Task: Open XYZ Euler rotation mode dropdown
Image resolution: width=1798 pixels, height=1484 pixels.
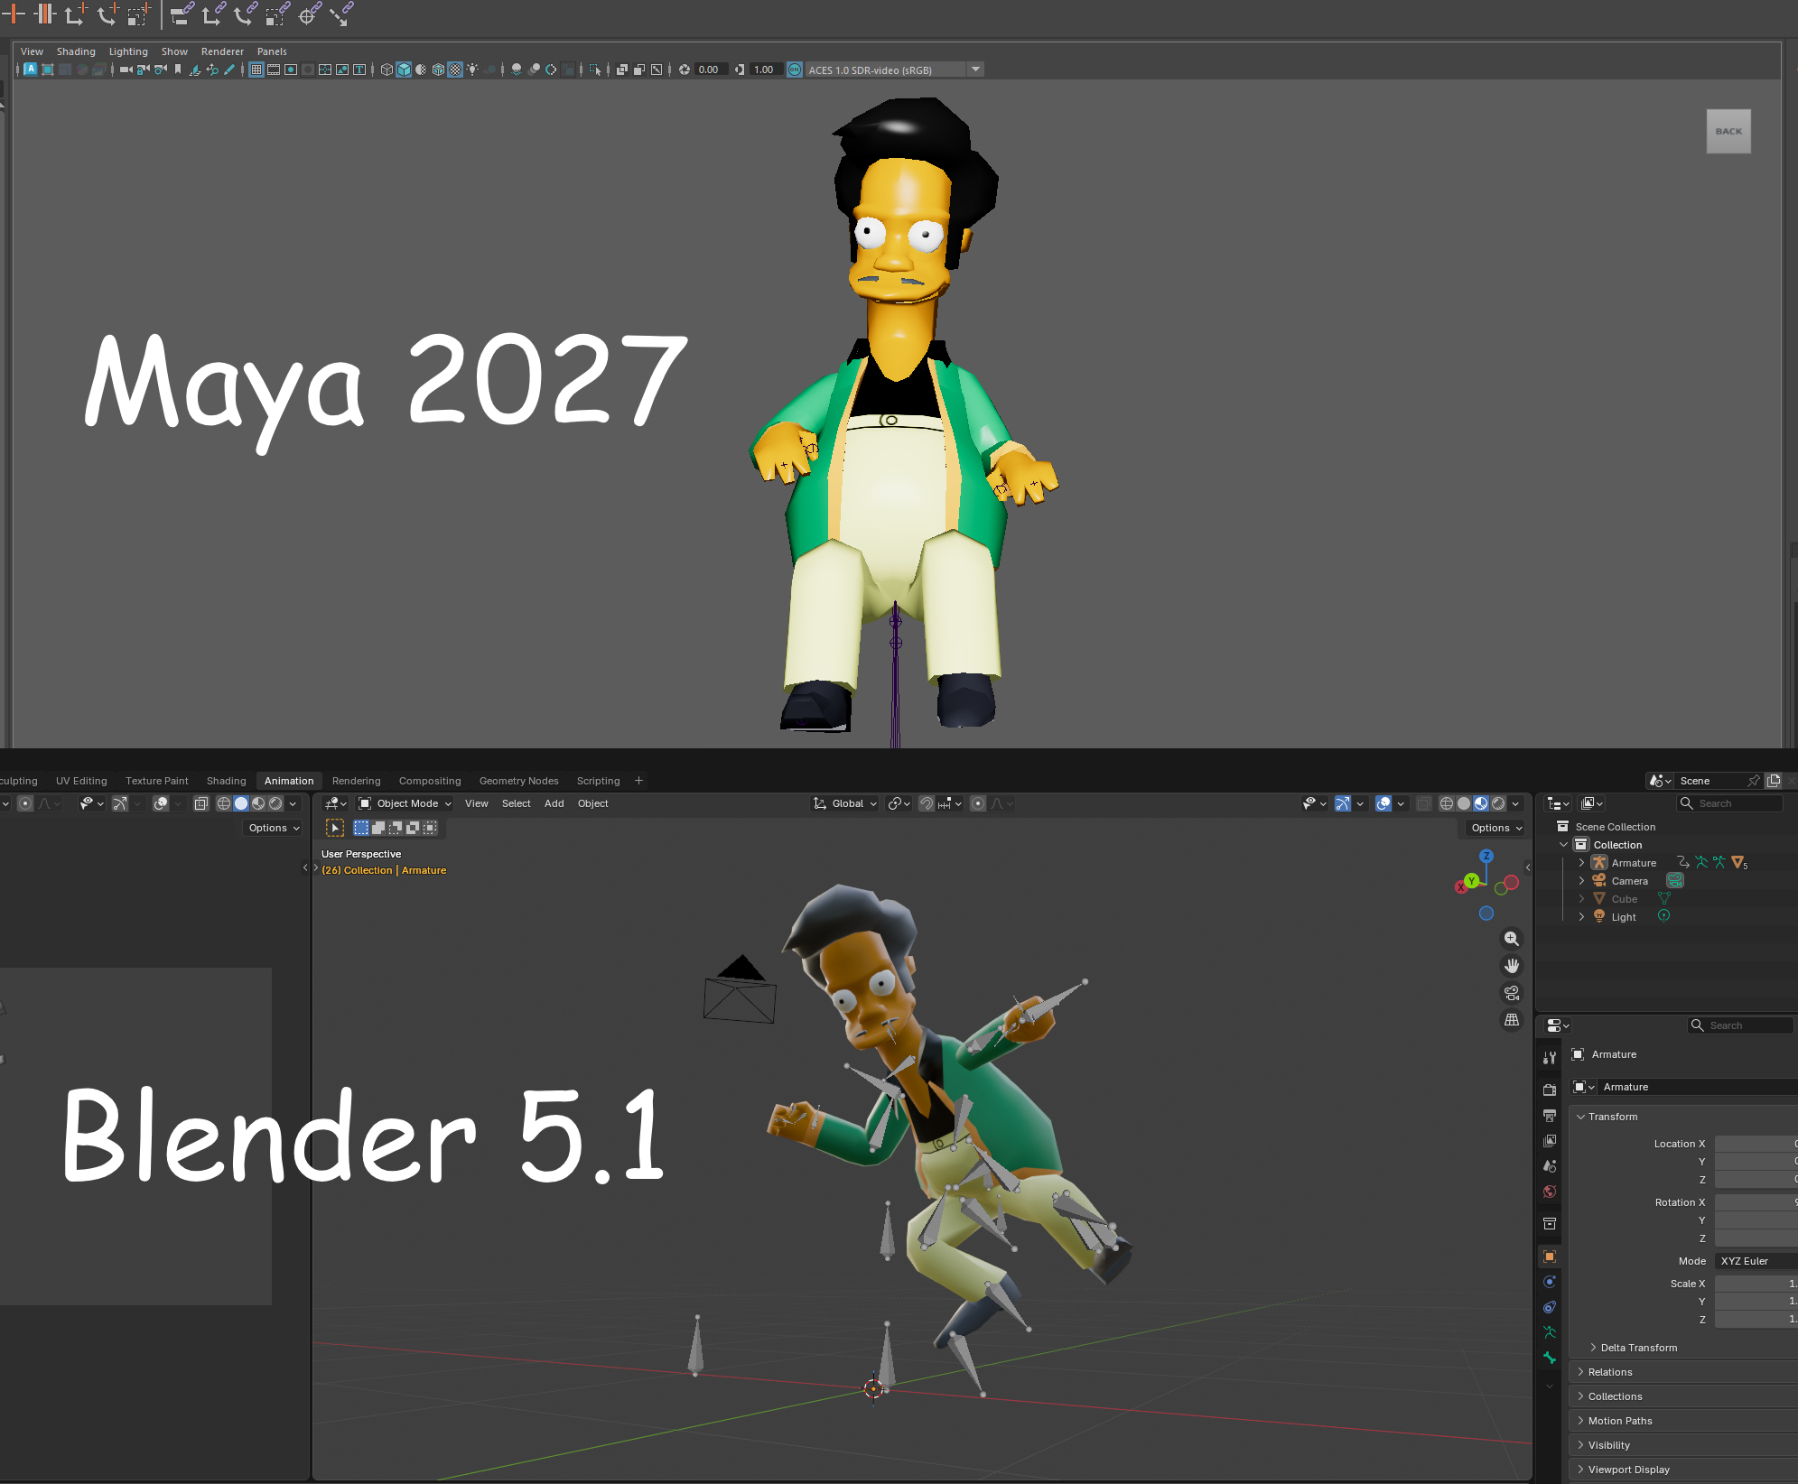Action: click(1756, 1261)
